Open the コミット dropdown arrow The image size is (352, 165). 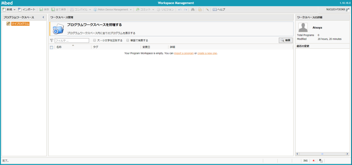coord(153,10)
